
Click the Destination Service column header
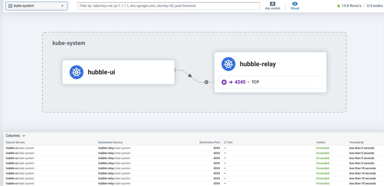tap(110, 143)
